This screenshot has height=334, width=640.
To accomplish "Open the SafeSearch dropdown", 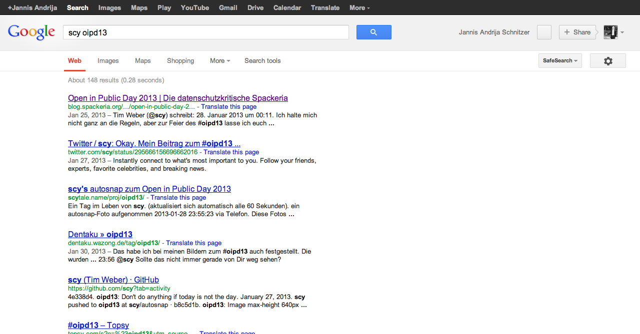I will (x=560, y=60).
